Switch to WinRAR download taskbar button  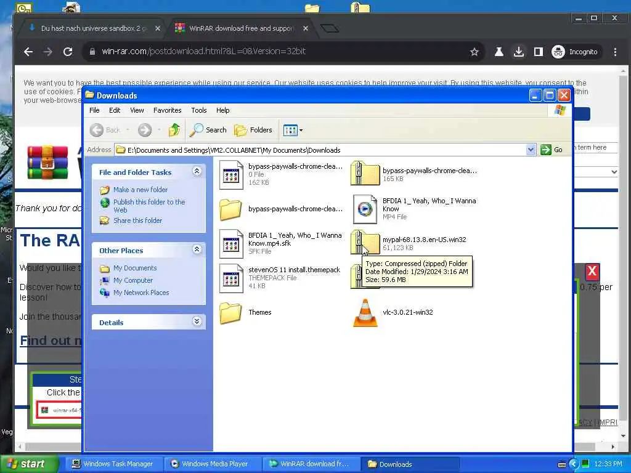312,464
